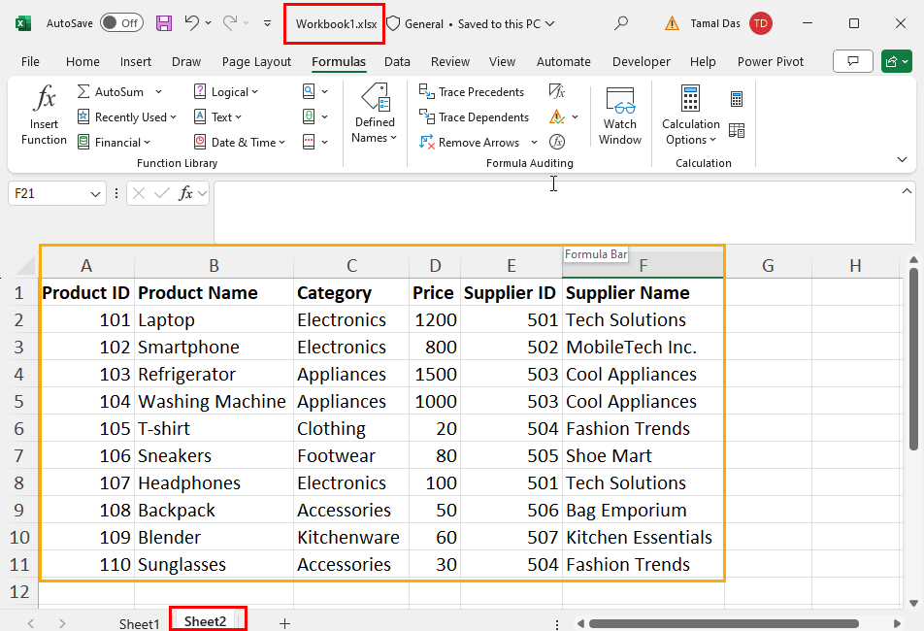Screen dimensions: 924x631
Task: Click Remove Arrows
Action: tap(469, 142)
